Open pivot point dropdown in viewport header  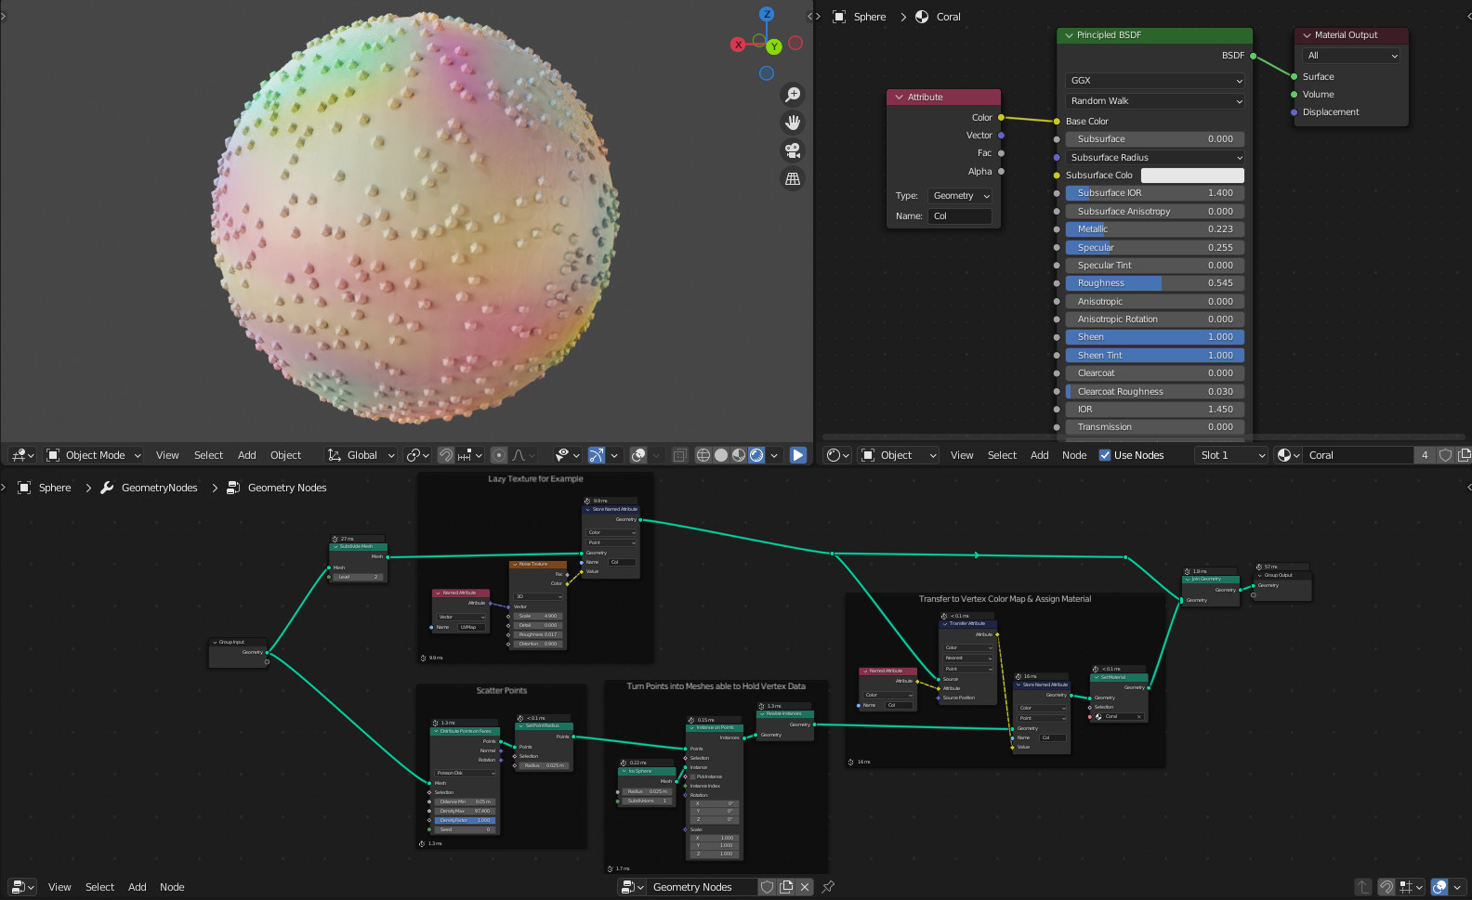[418, 455]
